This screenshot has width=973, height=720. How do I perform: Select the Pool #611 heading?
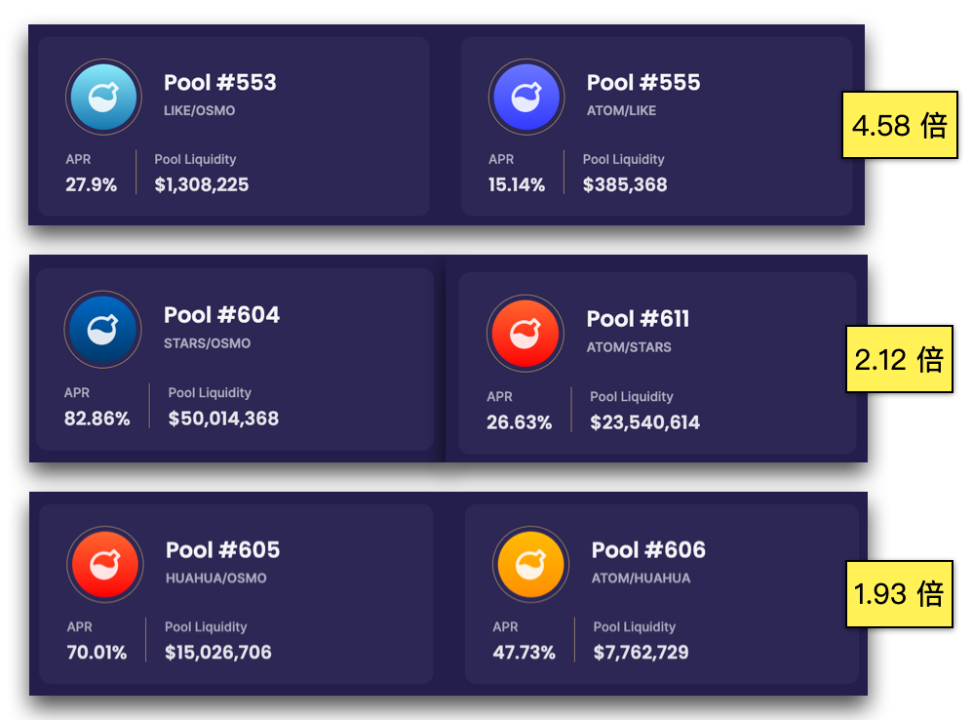coord(638,319)
